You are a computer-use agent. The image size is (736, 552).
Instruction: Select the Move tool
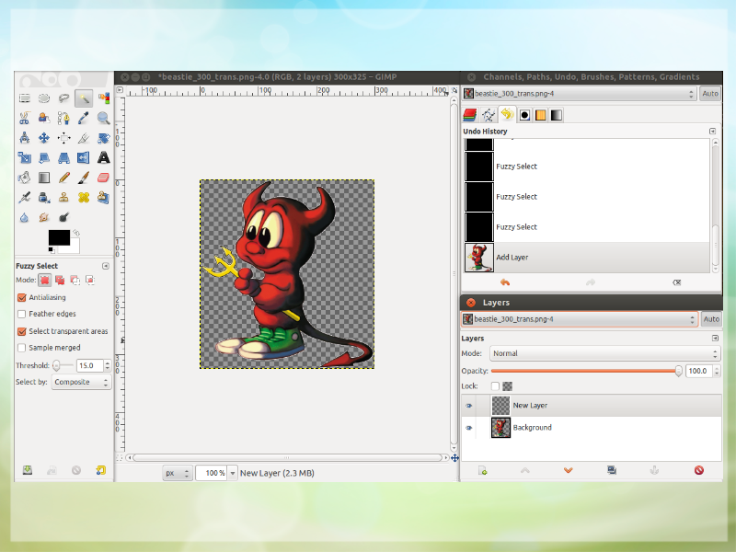(44, 137)
